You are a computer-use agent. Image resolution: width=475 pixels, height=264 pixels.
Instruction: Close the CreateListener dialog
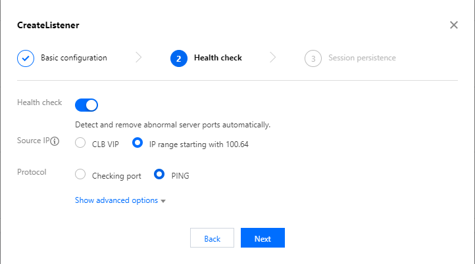pos(453,25)
